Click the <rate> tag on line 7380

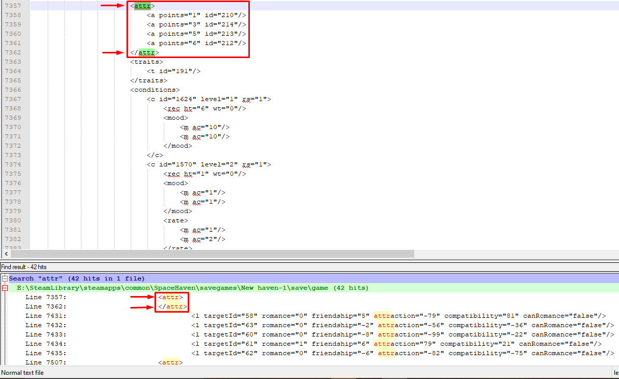tap(176, 220)
